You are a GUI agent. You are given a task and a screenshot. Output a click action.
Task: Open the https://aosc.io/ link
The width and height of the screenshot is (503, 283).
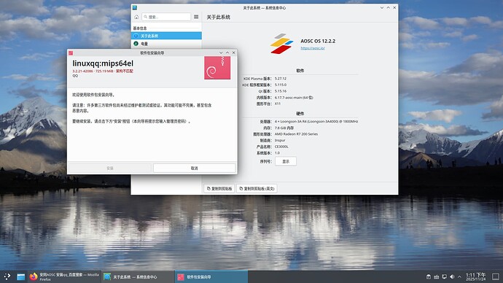coord(313,48)
